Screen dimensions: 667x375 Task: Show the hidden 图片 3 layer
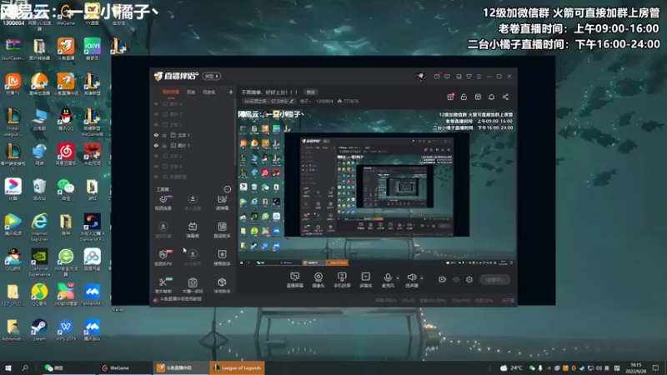(x=156, y=114)
